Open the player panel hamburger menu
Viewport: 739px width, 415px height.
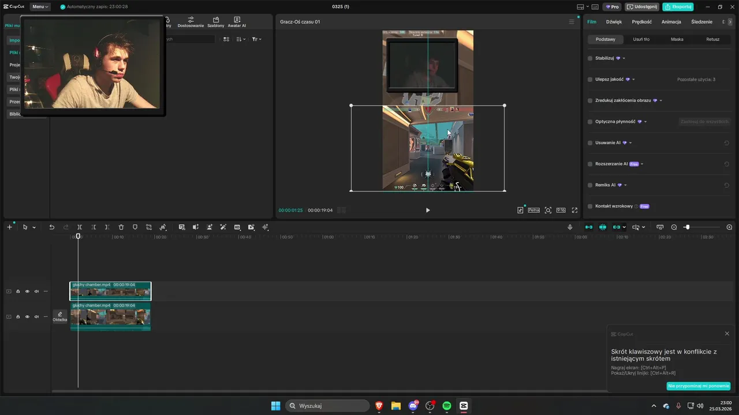(x=572, y=22)
